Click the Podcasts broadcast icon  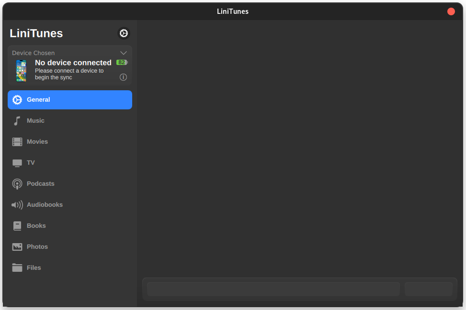[17, 184]
